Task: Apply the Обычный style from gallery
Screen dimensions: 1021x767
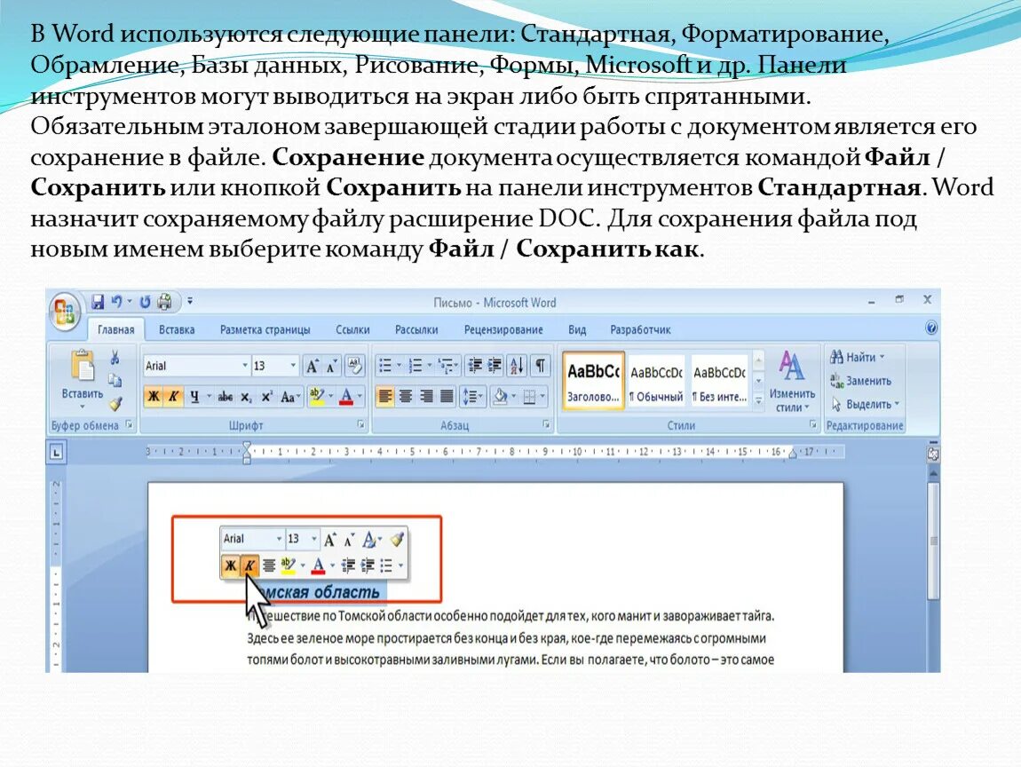Action: (x=656, y=382)
